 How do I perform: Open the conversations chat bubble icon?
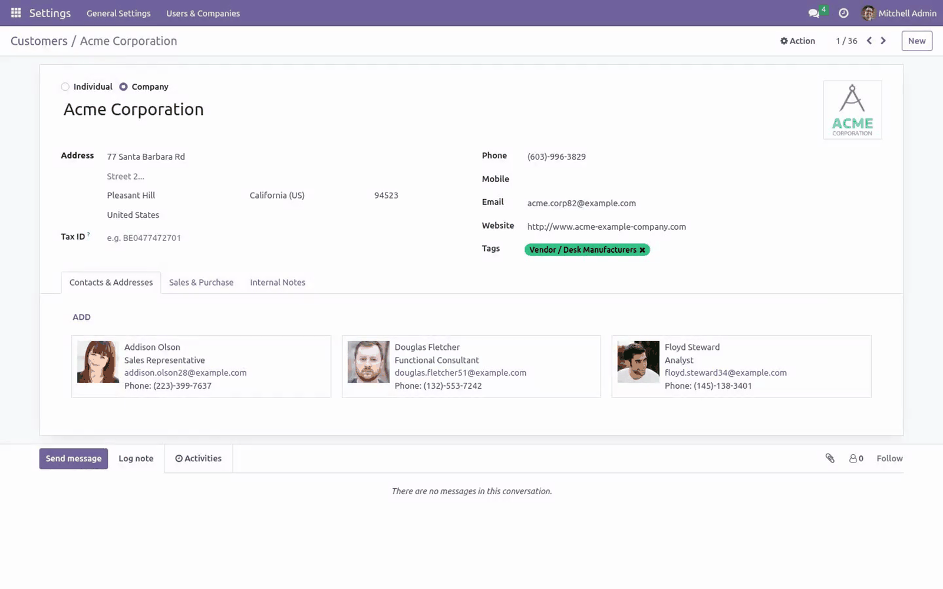(814, 13)
